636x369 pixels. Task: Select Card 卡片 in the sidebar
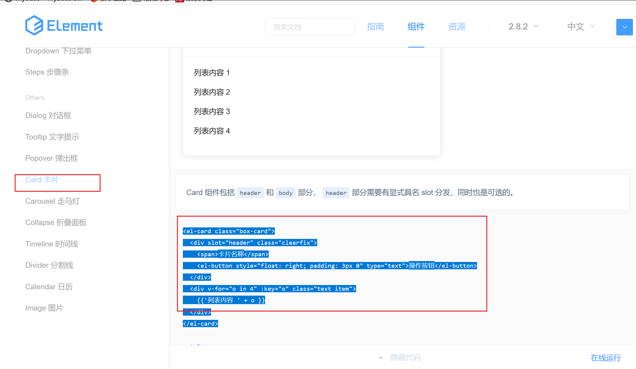[x=42, y=179]
